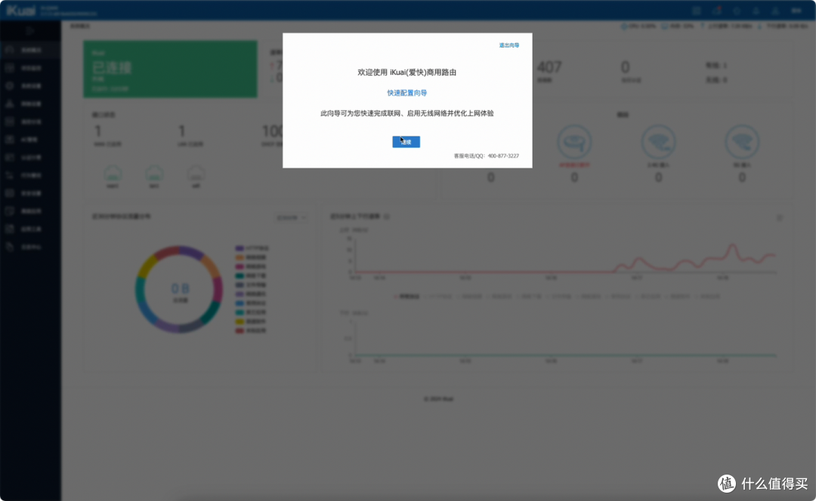Click the blue continue button in wizard dialog
816x501 pixels.
pyautogui.click(x=406, y=142)
